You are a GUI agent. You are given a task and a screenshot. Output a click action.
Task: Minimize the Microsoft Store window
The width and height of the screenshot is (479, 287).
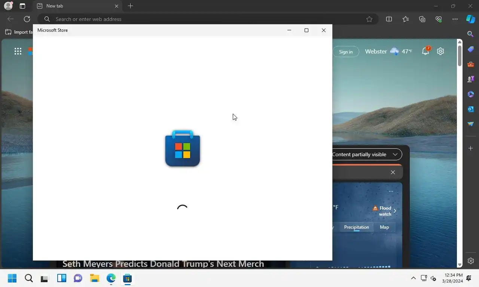click(289, 30)
